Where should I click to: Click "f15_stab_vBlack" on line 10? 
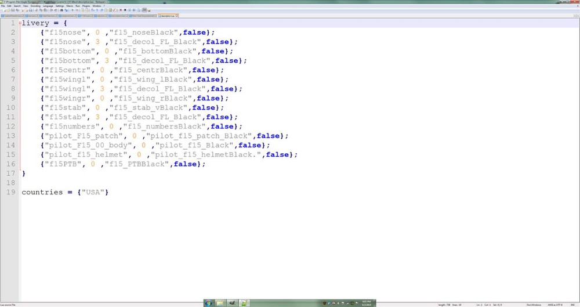148,108
